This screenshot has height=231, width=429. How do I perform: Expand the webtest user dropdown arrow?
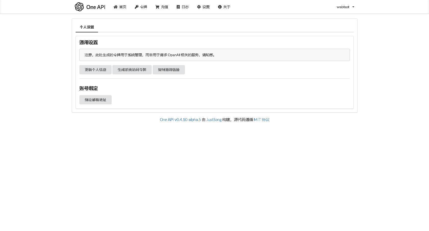[x=353, y=7]
